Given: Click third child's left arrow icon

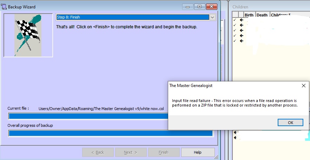Looking at the screenshot, I should click(x=242, y=30).
